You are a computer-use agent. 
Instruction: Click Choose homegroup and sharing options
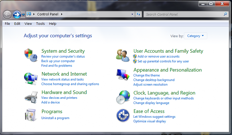click(x=70, y=84)
